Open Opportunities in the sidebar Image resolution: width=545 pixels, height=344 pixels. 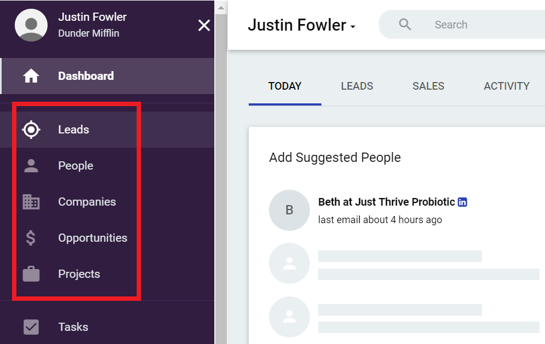[107, 238]
